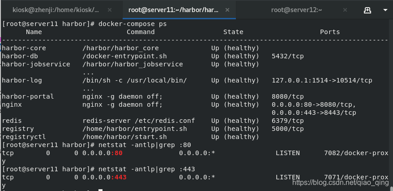Image resolution: width=393 pixels, height=191 pixels.
Task: Click the 7071/docker-prox process entry
Action: click(356, 177)
